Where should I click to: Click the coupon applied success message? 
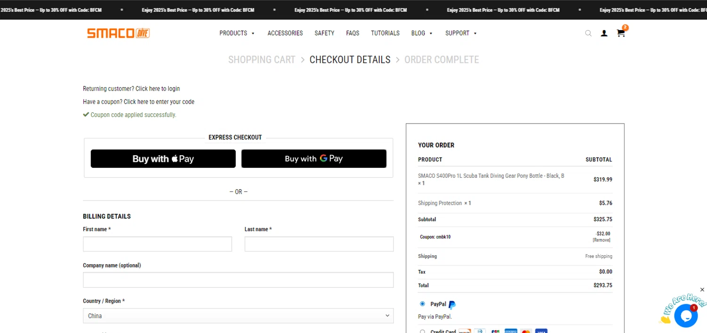click(130, 115)
